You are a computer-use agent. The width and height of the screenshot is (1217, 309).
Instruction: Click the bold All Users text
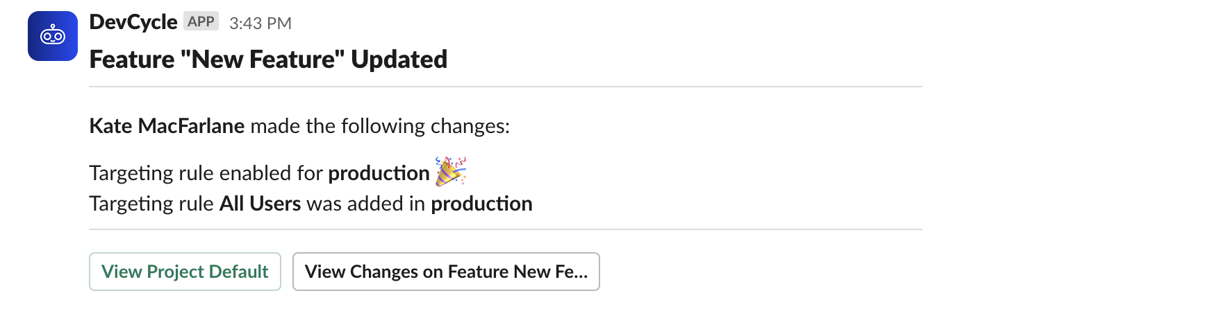pos(260,204)
